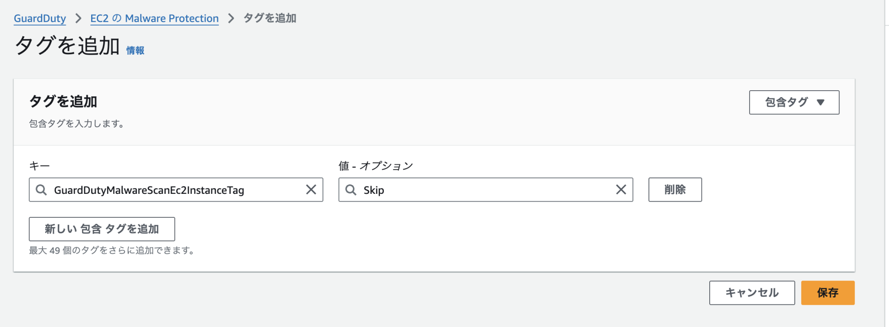Navigate to GuardDuty via the breadcrumb
The height and width of the screenshot is (327, 889).
click(x=40, y=18)
